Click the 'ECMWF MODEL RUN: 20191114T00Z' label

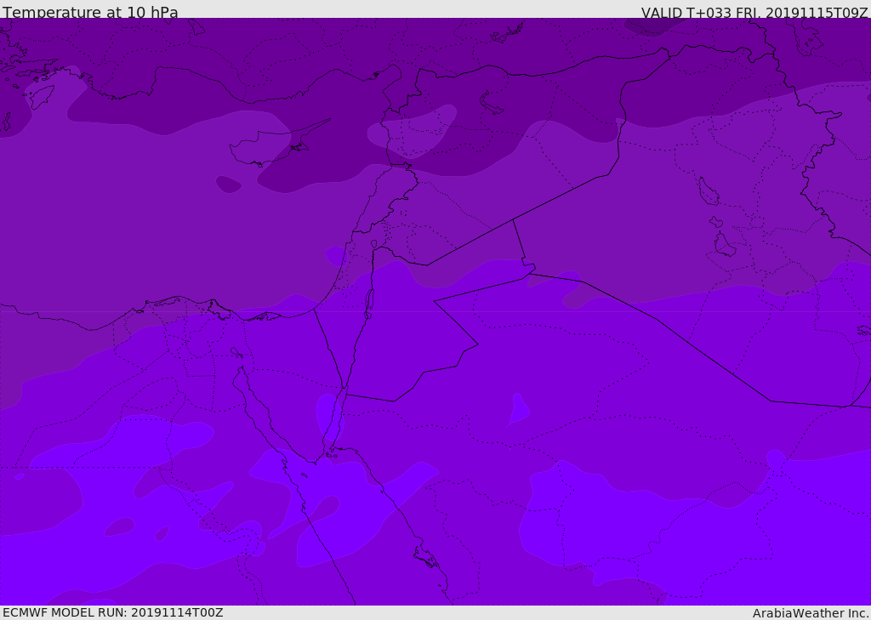tap(113, 612)
